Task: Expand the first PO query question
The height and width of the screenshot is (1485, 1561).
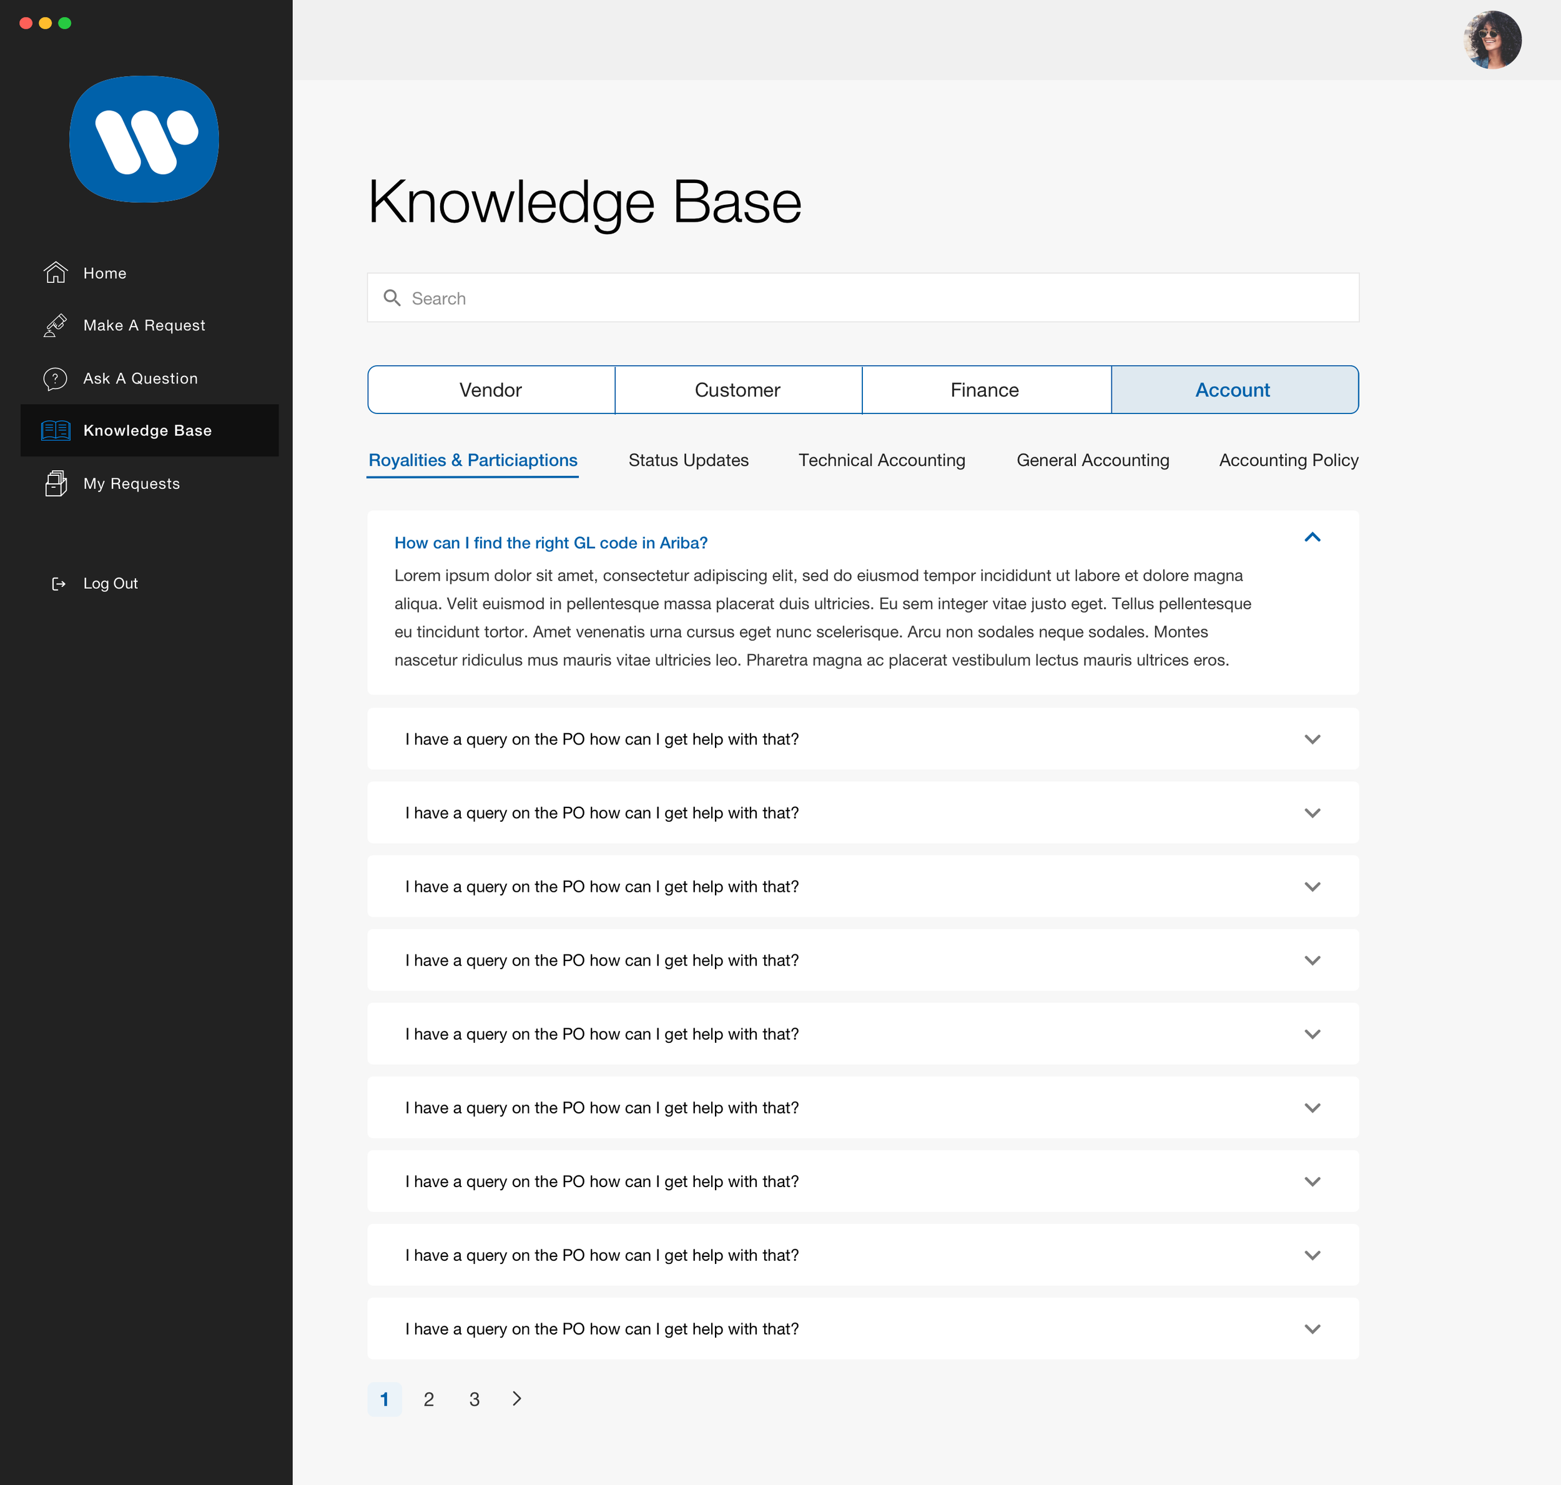Action: click(1312, 739)
